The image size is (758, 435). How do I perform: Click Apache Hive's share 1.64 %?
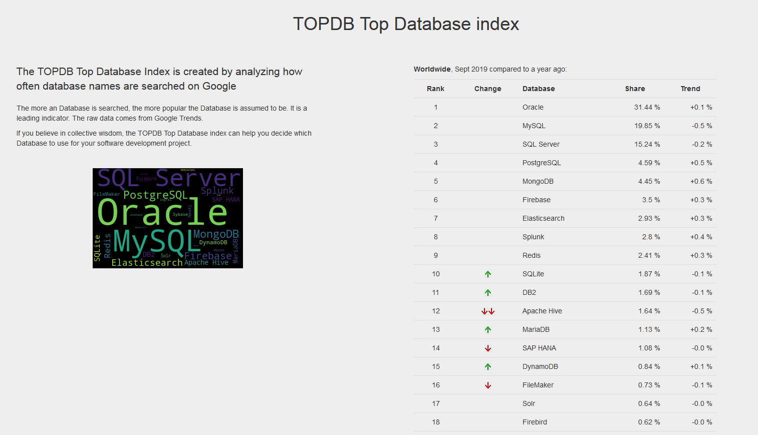pyautogui.click(x=649, y=311)
